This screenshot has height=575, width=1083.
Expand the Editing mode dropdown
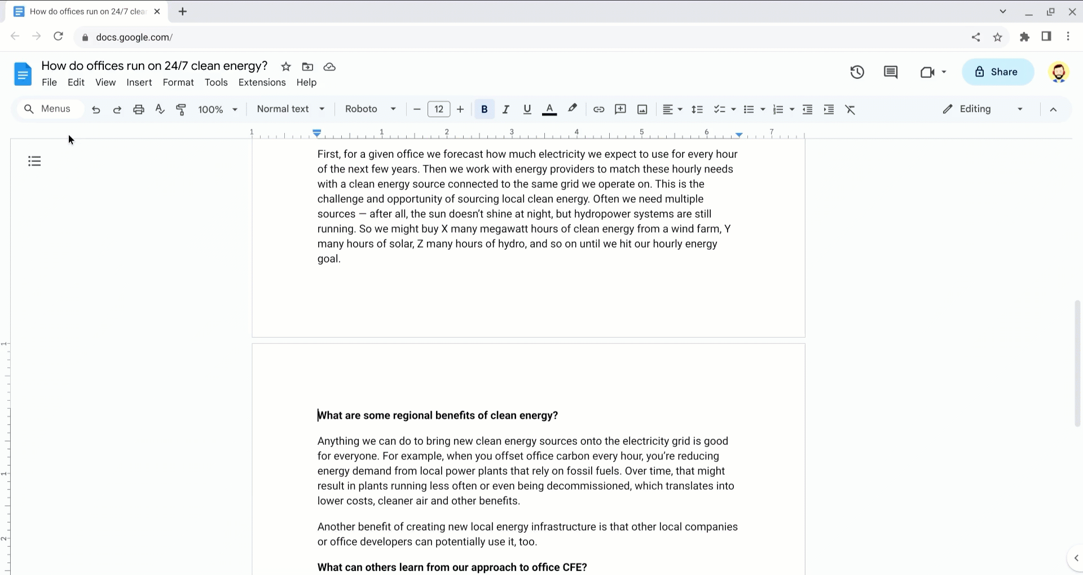click(x=983, y=109)
